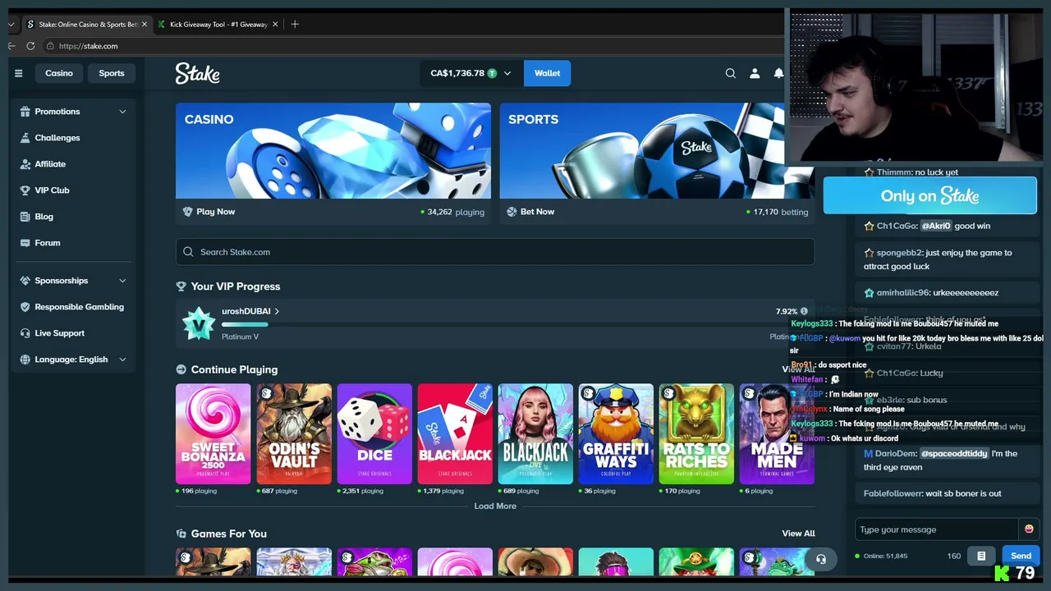The image size is (1051, 591).
Task: Click the Challenges sidebar icon
Action: coord(25,138)
